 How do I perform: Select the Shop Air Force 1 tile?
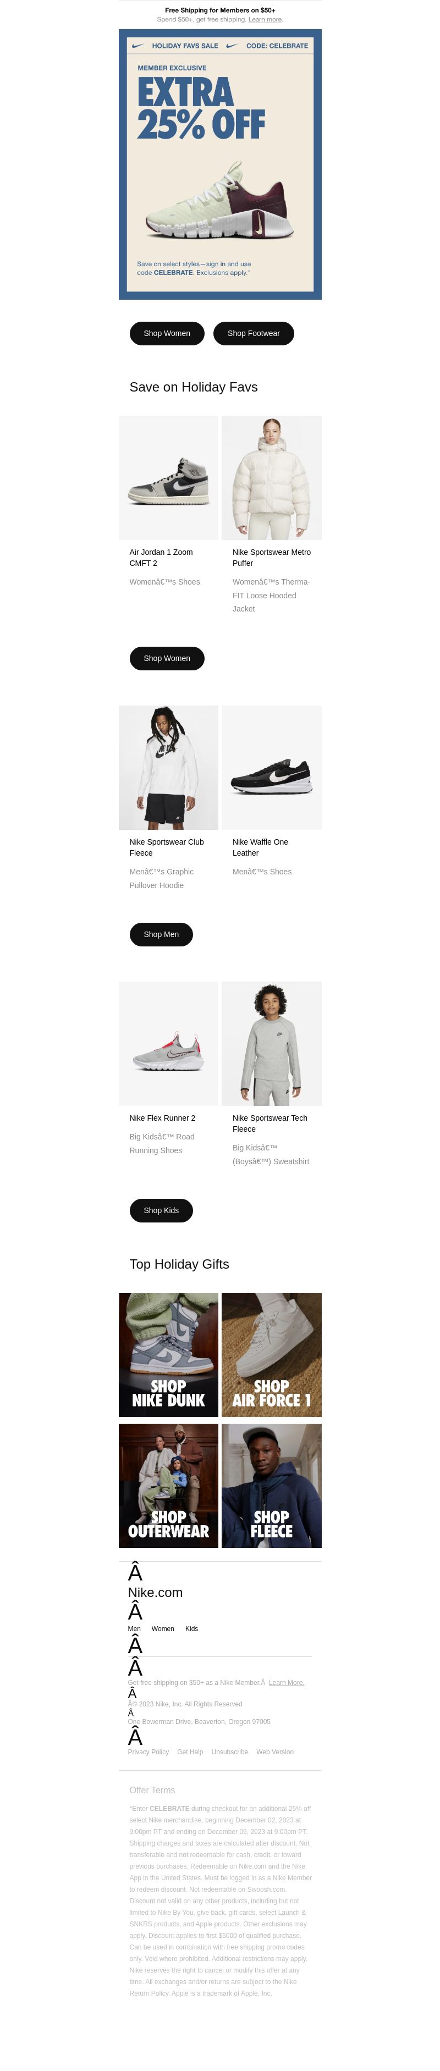[272, 1354]
